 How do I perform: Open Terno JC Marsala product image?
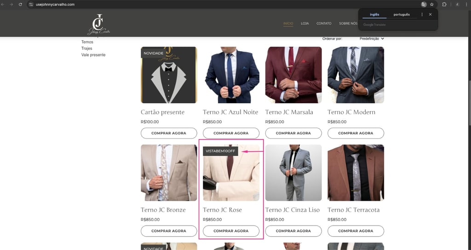[293, 75]
